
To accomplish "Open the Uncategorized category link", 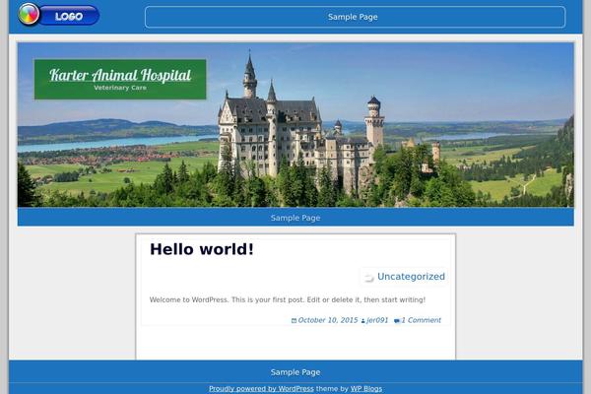I will pyautogui.click(x=411, y=277).
